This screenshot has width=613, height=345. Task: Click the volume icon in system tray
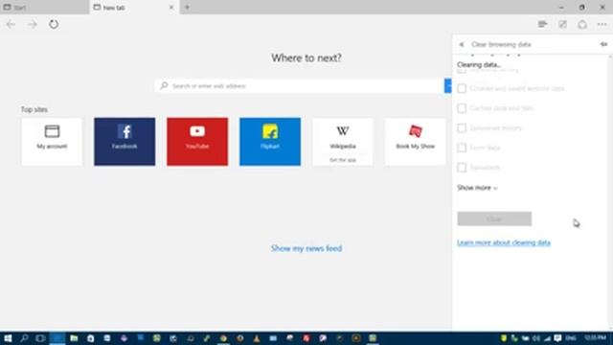(536, 338)
